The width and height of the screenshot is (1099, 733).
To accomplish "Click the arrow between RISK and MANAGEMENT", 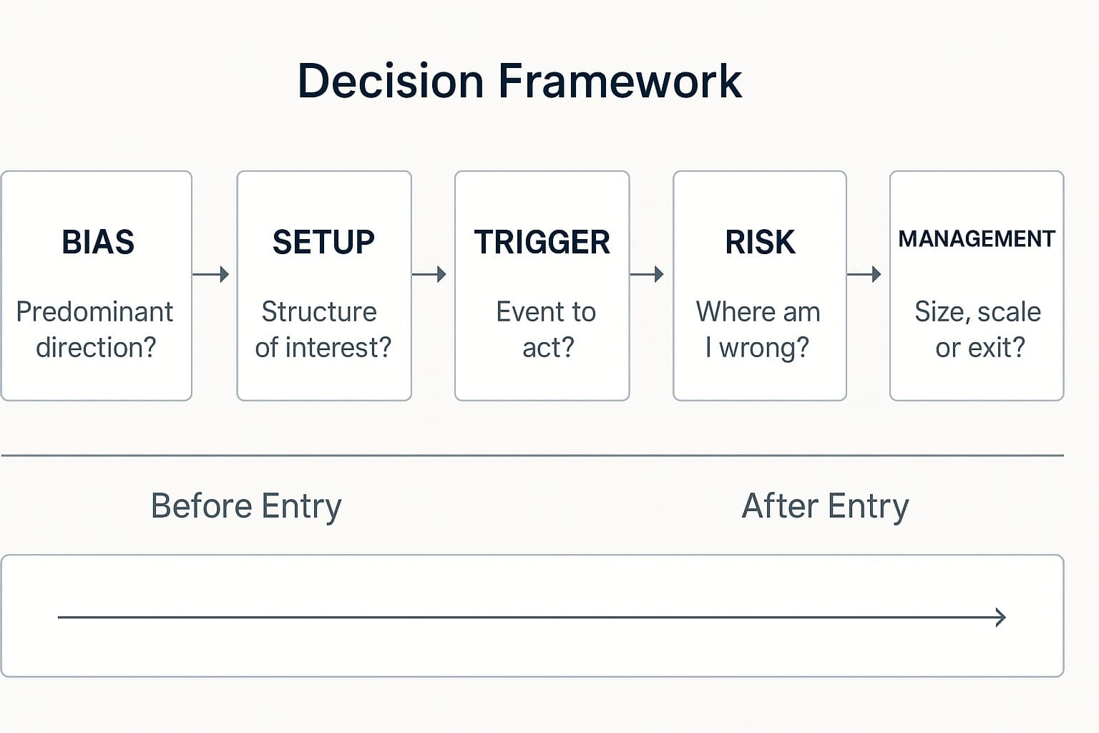I will pos(864,274).
